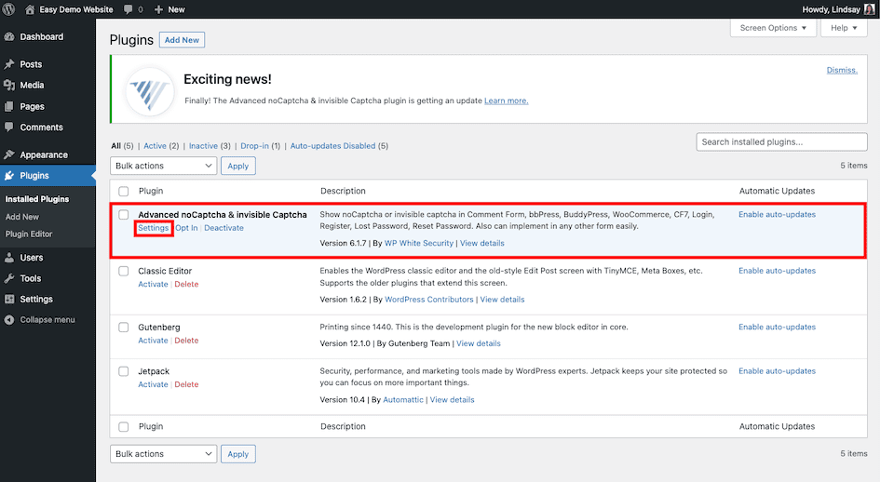Expand the Help tab dropdown
894x482 pixels.
(x=844, y=28)
